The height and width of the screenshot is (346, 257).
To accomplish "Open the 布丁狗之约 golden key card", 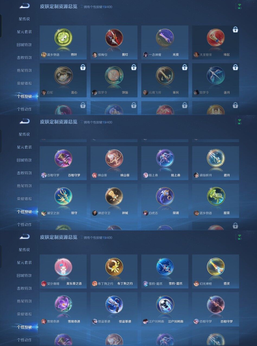I will [114, 271].
